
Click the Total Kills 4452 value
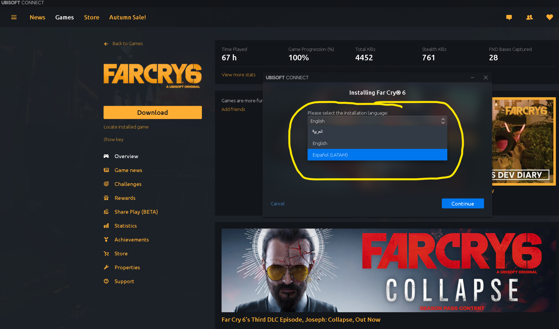[364, 58]
